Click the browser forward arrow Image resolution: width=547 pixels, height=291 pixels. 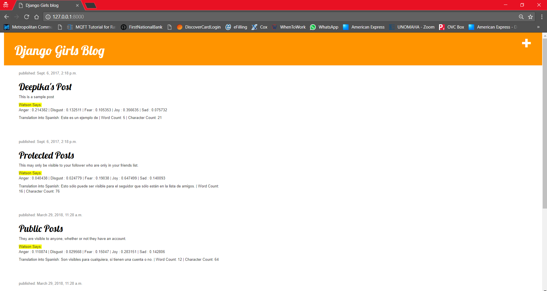17,17
